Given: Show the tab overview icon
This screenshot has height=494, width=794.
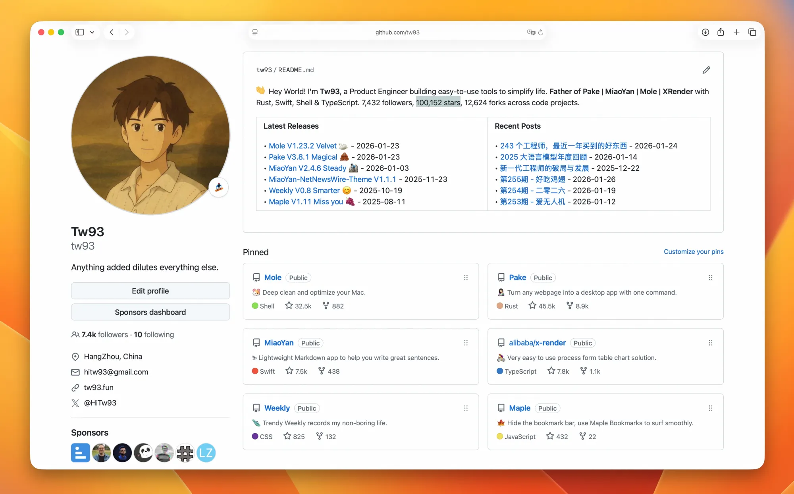Looking at the screenshot, I should [x=752, y=32].
